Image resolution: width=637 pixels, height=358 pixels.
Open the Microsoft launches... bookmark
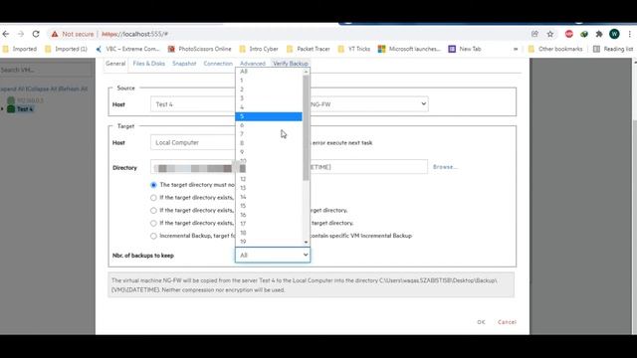(x=409, y=49)
